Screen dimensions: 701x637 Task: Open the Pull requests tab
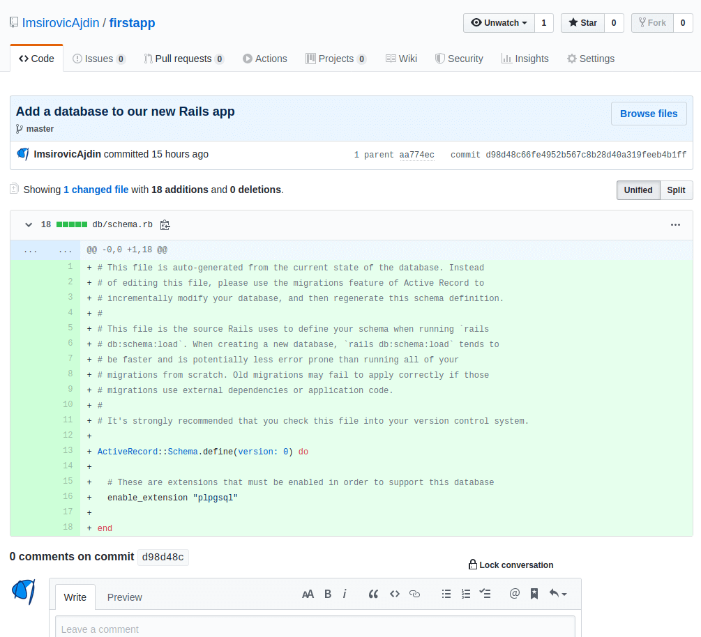183,59
